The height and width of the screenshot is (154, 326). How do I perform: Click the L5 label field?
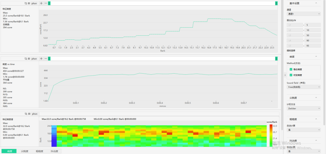pos(295,46)
